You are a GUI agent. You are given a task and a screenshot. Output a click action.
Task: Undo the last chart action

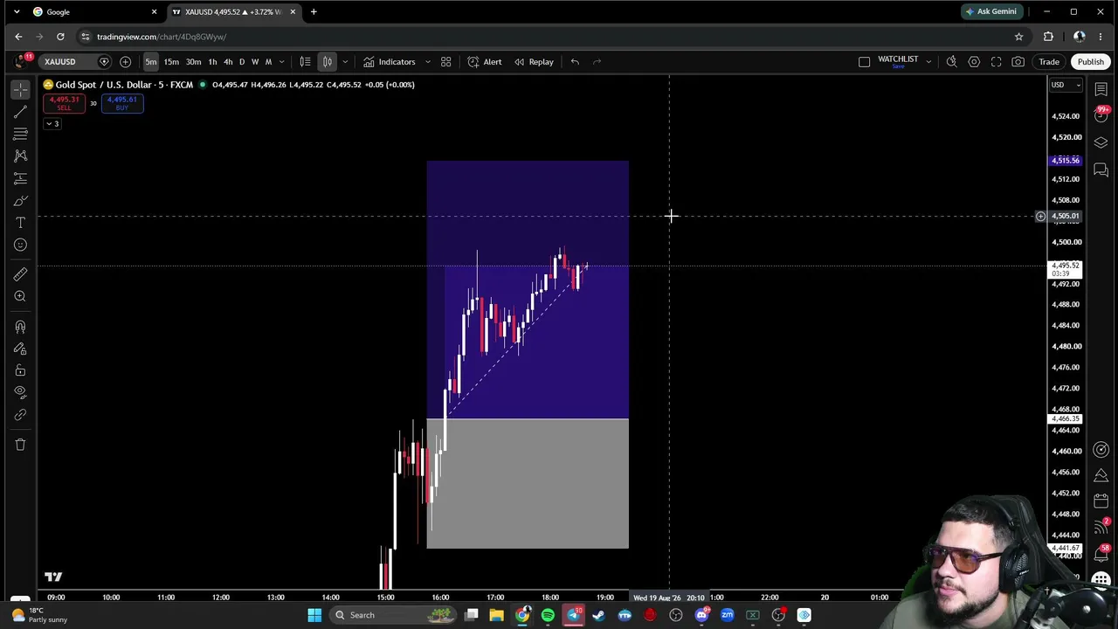click(x=575, y=62)
